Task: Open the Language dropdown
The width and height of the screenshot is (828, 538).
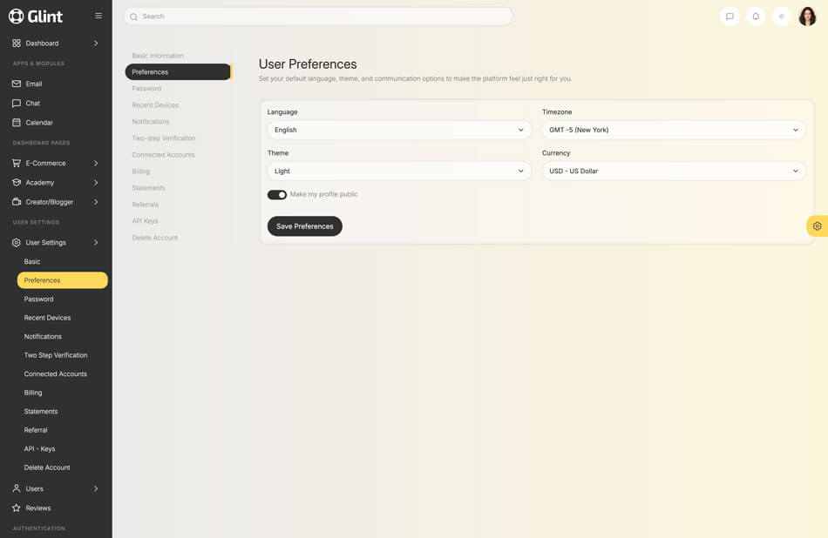Action: (399, 130)
